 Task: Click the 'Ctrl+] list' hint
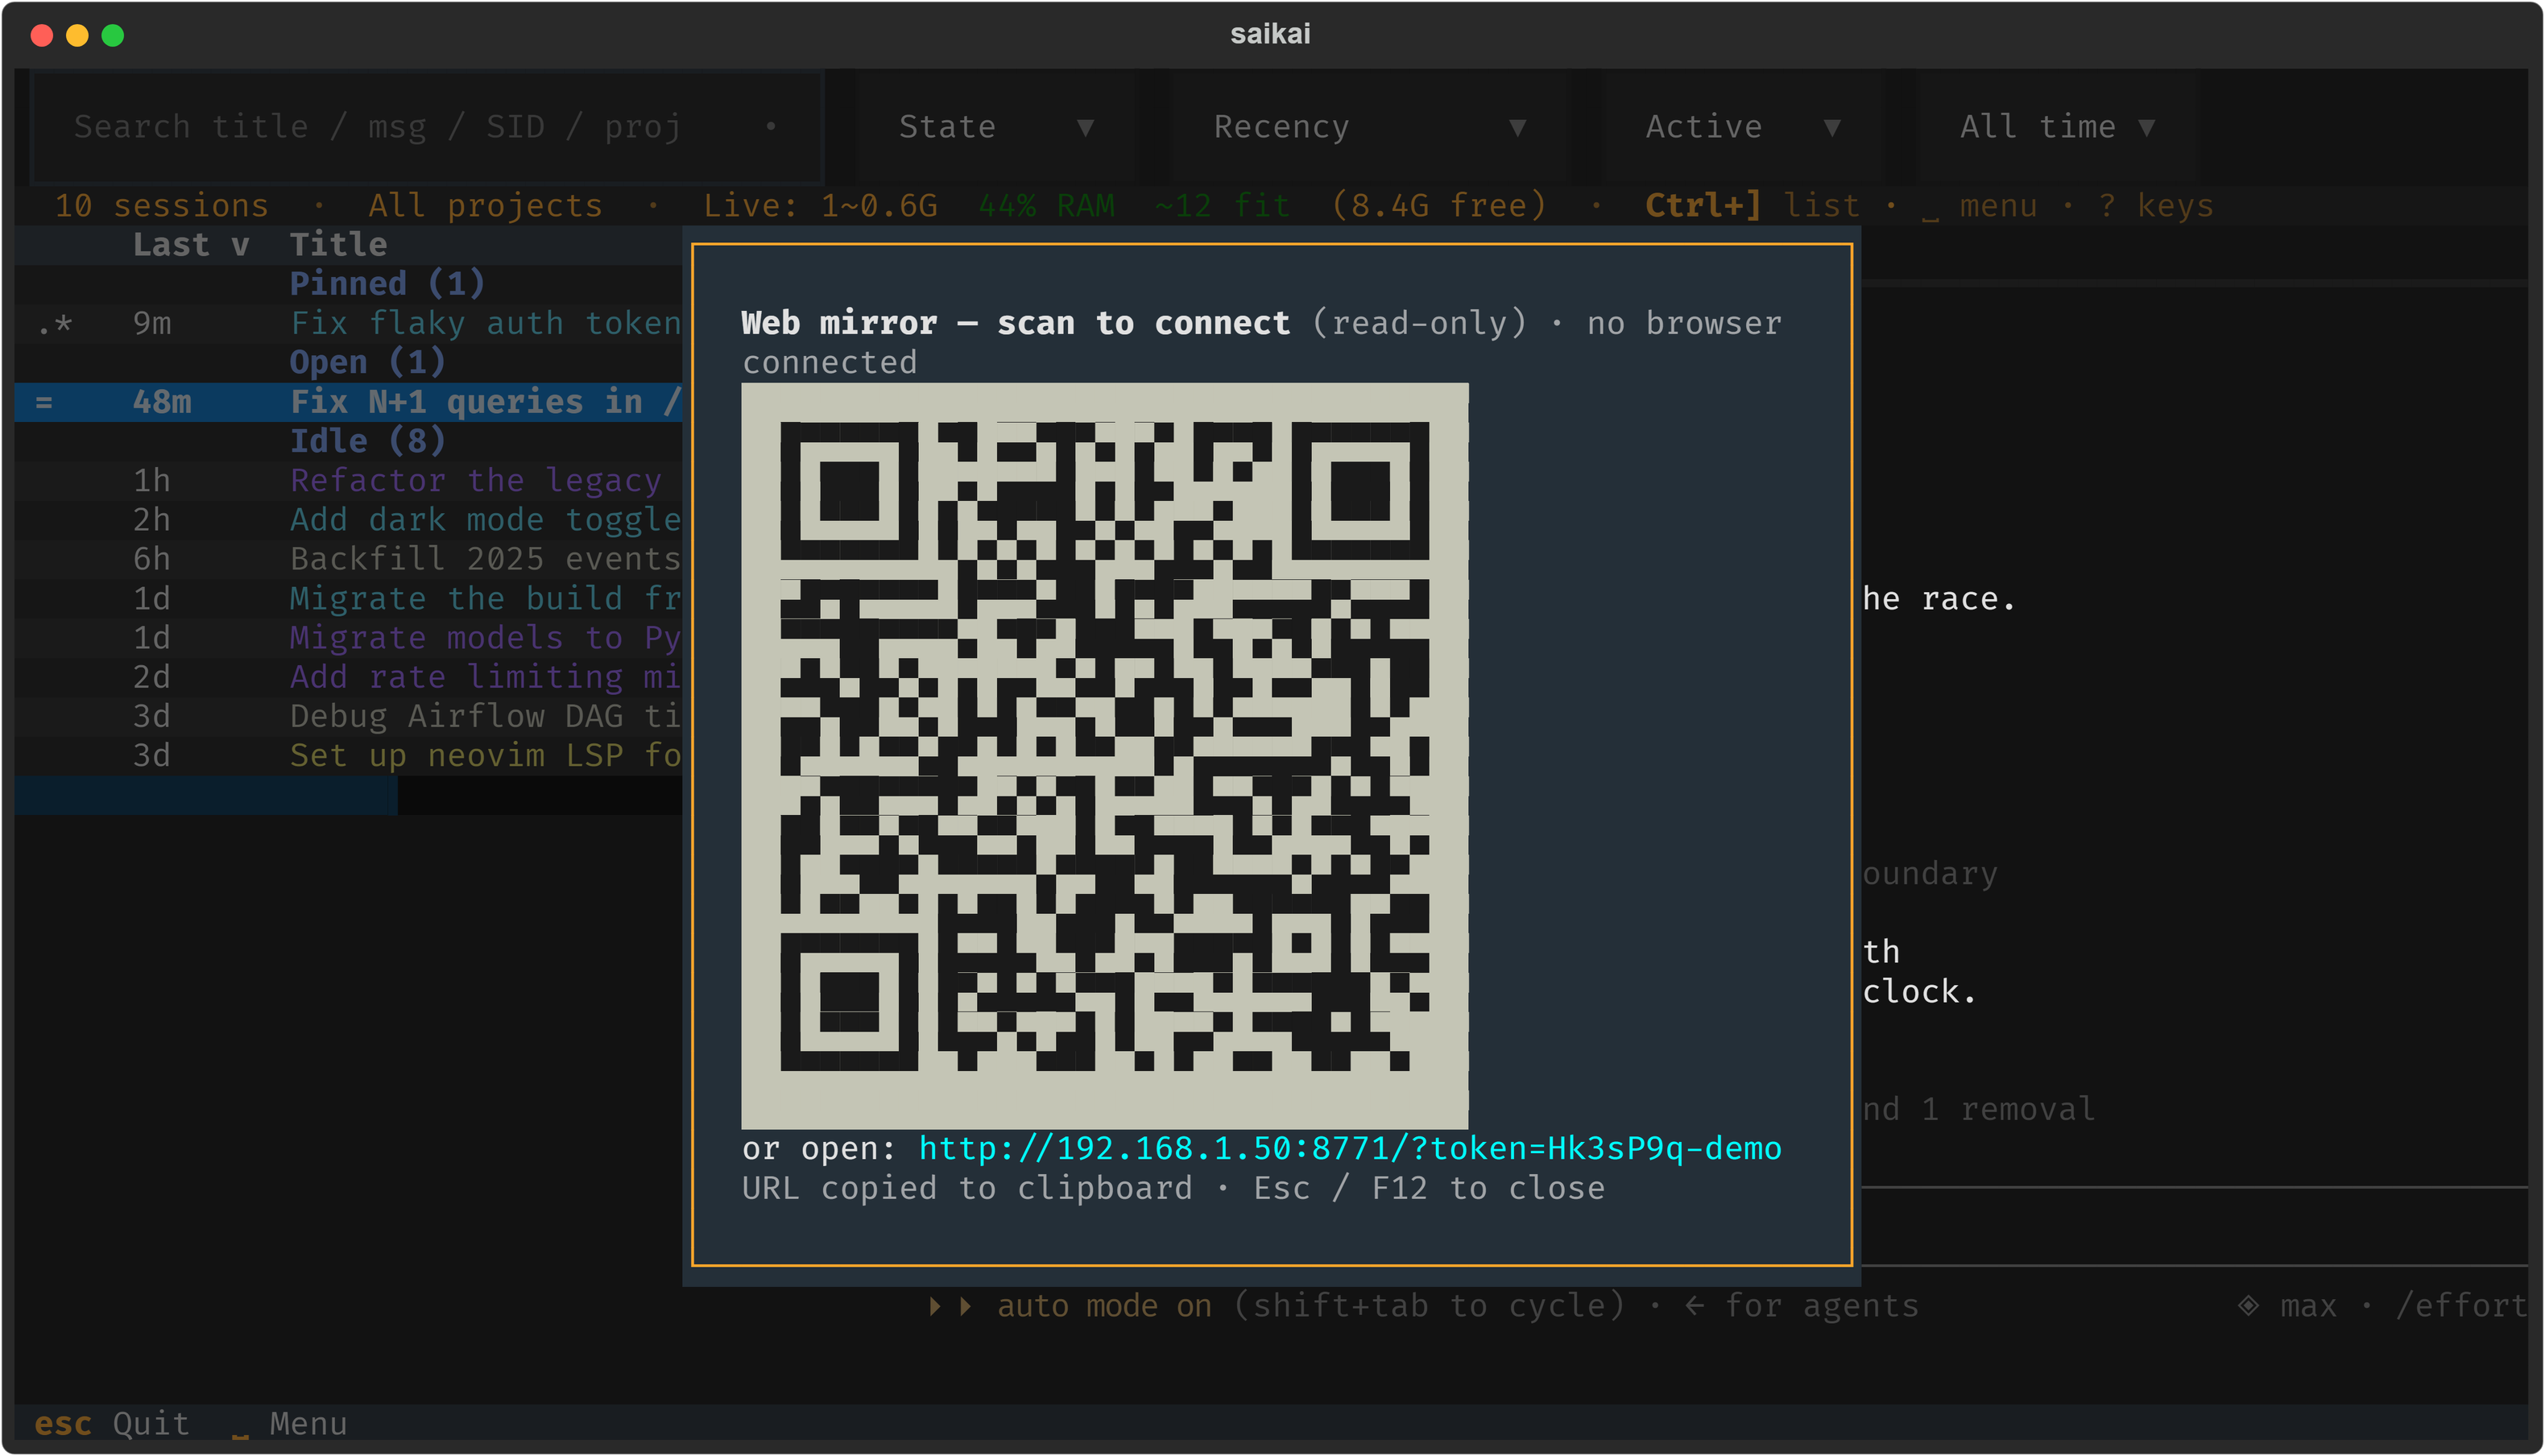[1752, 206]
